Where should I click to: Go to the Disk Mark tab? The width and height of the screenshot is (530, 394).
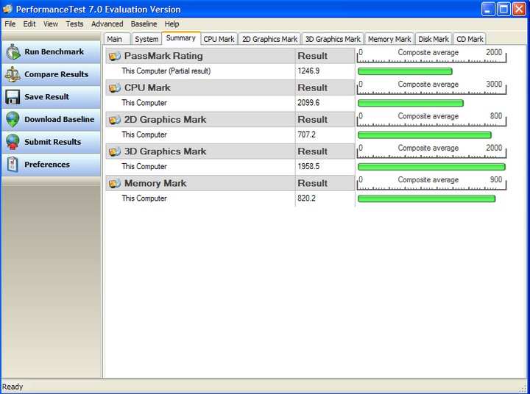(434, 39)
